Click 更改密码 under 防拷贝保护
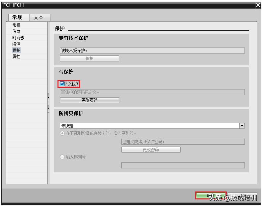This screenshot has height=207, width=263. pos(151,150)
